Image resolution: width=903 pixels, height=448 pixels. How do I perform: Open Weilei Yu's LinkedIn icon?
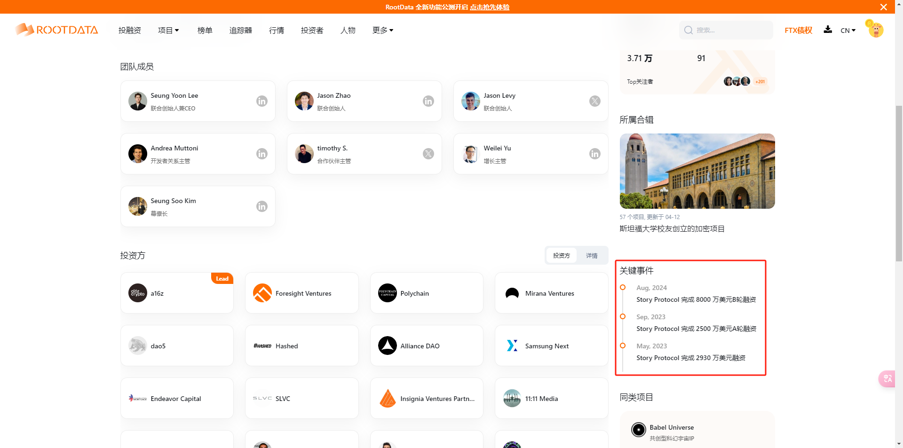coord(595,154)
